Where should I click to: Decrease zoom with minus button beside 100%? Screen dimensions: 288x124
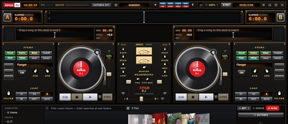(x=206, y=5)
